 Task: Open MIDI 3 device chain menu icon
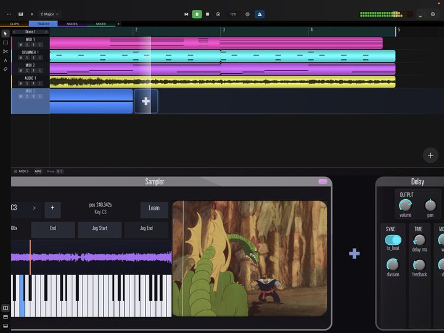click(x=15, y=171)
